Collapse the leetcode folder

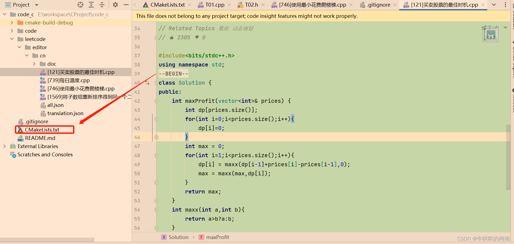12,39
